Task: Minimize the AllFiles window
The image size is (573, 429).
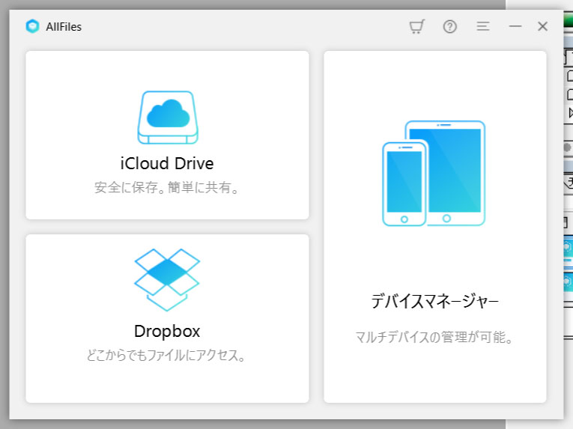Action: click(515, 27)
